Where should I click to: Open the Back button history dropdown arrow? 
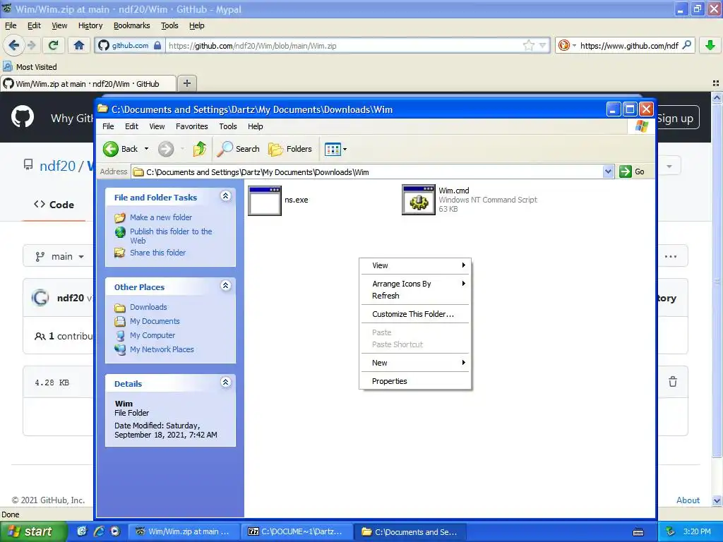[146, 149]
